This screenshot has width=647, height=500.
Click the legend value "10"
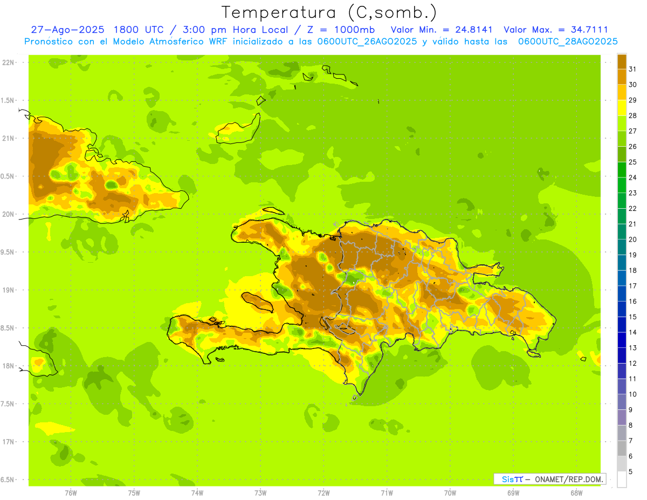[x=632, y=394]
